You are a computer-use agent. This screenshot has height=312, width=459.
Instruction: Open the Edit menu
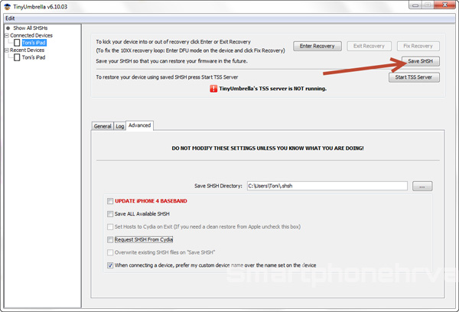pos(11,18)
